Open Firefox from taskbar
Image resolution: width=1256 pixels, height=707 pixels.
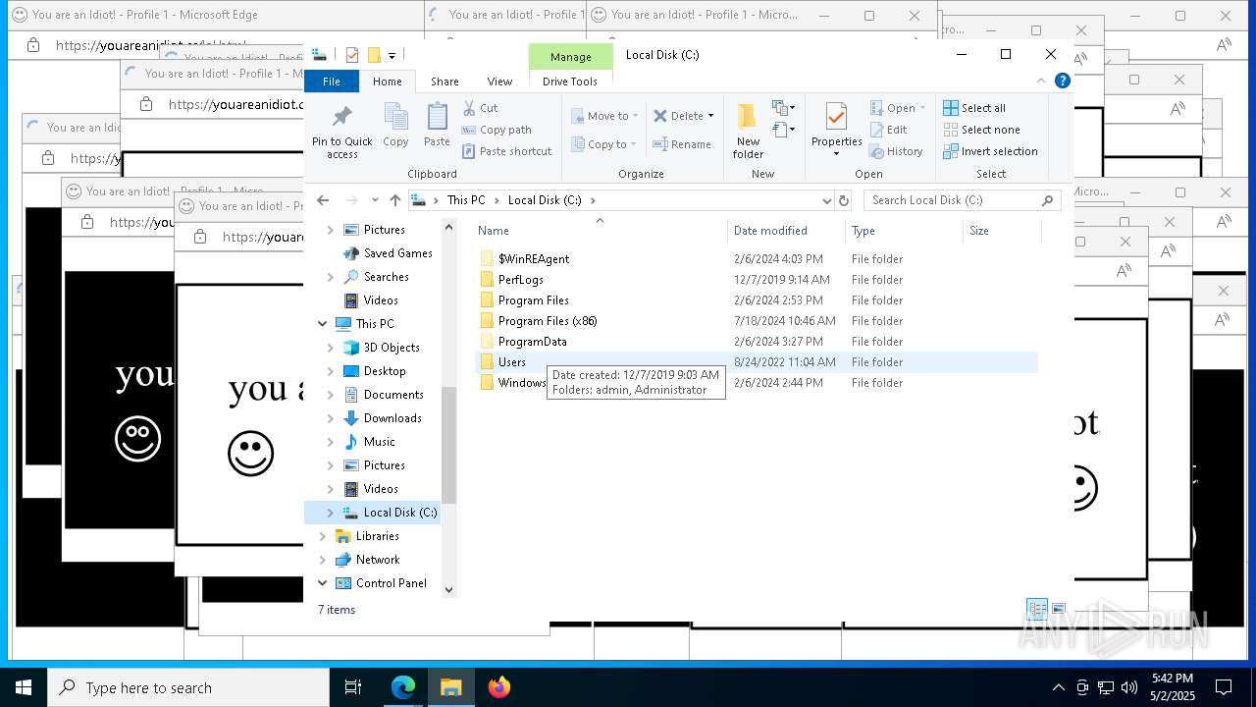pos(499,687)
